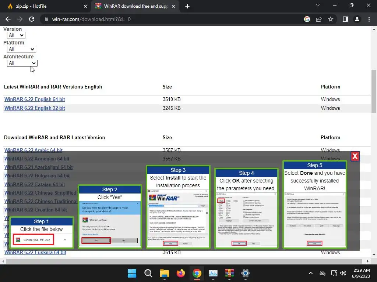The height and width of the screenshot is (282, 377).
Task: Open the volume tray icon
Action: (343, 273)
